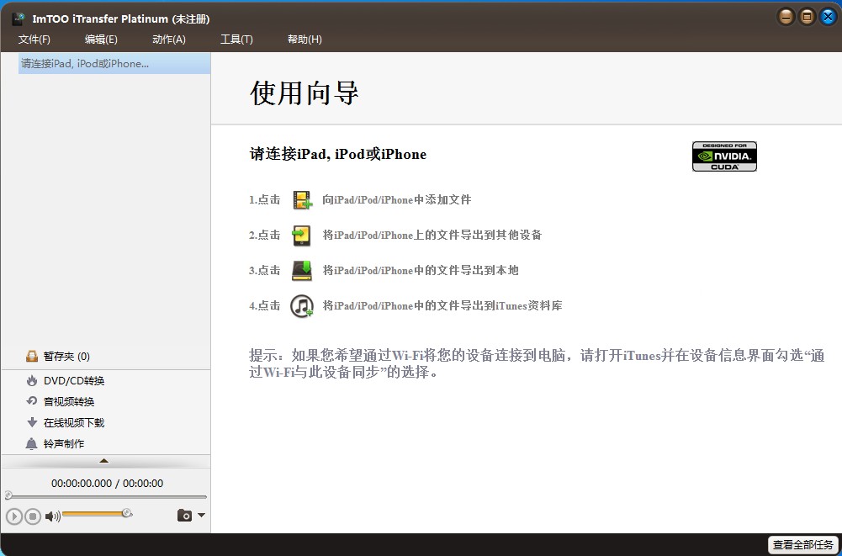Click the camera snapshot icon
Screen dimensions: 842x556
(x=184, y=516)
